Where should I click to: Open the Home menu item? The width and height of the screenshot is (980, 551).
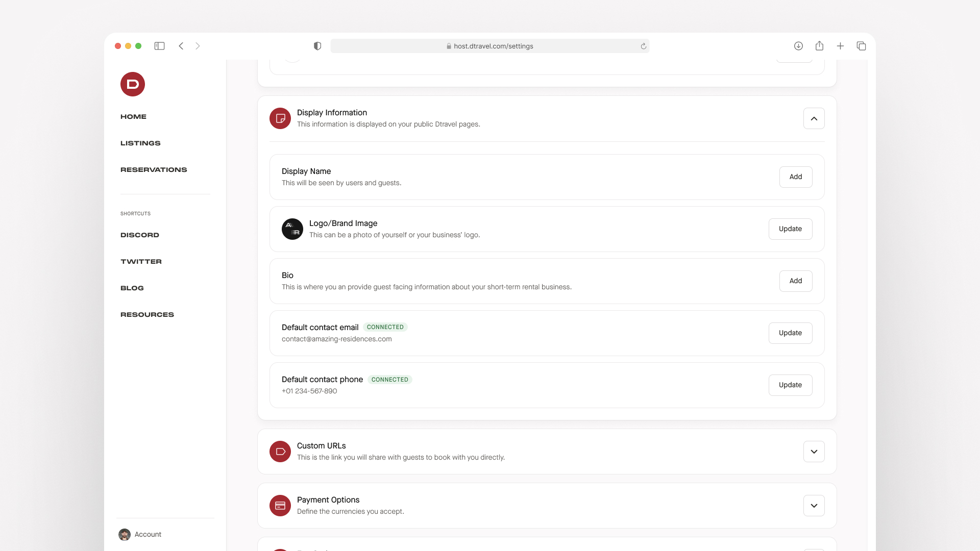tap(133, 117)
